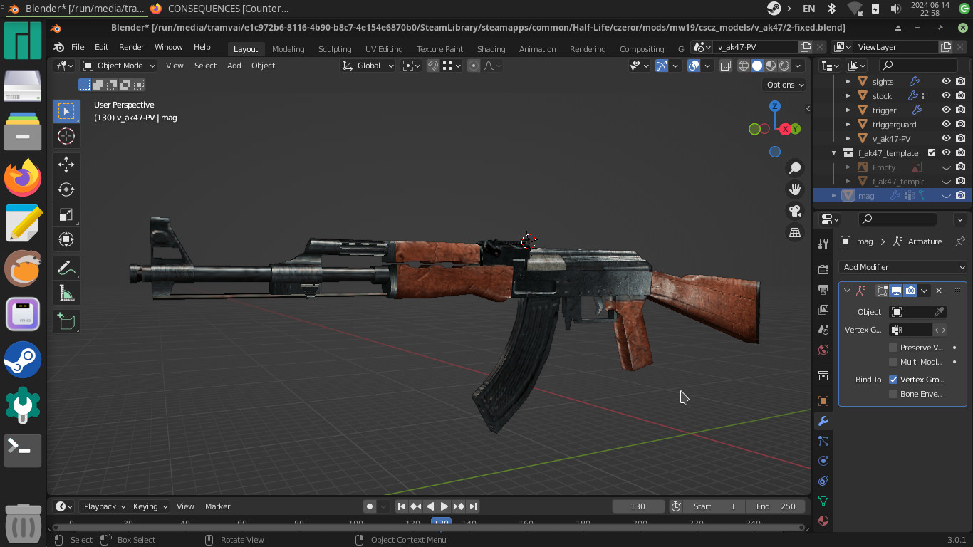Enable the Bone Envelopes bind option
Screen dimensions: 973x547
click(893, 394)
